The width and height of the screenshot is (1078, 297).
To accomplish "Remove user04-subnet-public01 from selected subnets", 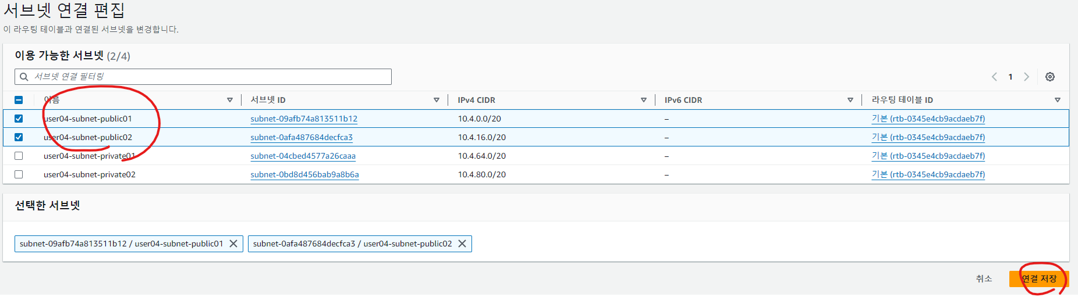I will pyautogui.click(x=233, y=244).
